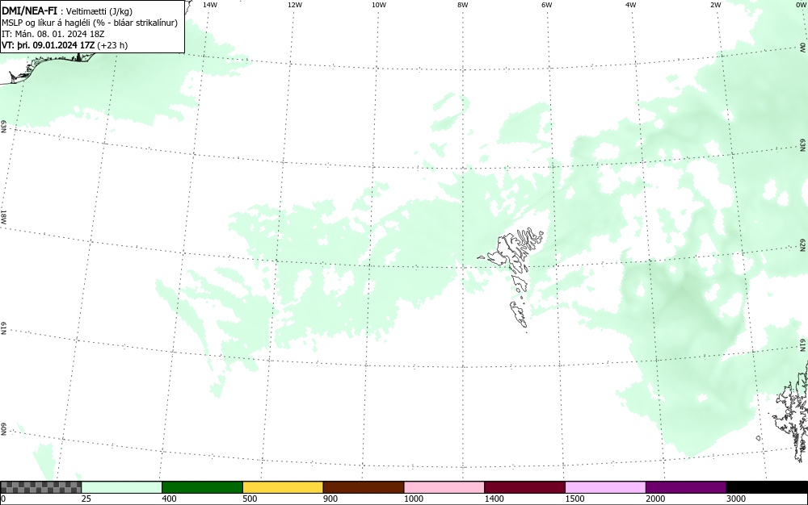Click the 2W longitude label

pos(715,5)
